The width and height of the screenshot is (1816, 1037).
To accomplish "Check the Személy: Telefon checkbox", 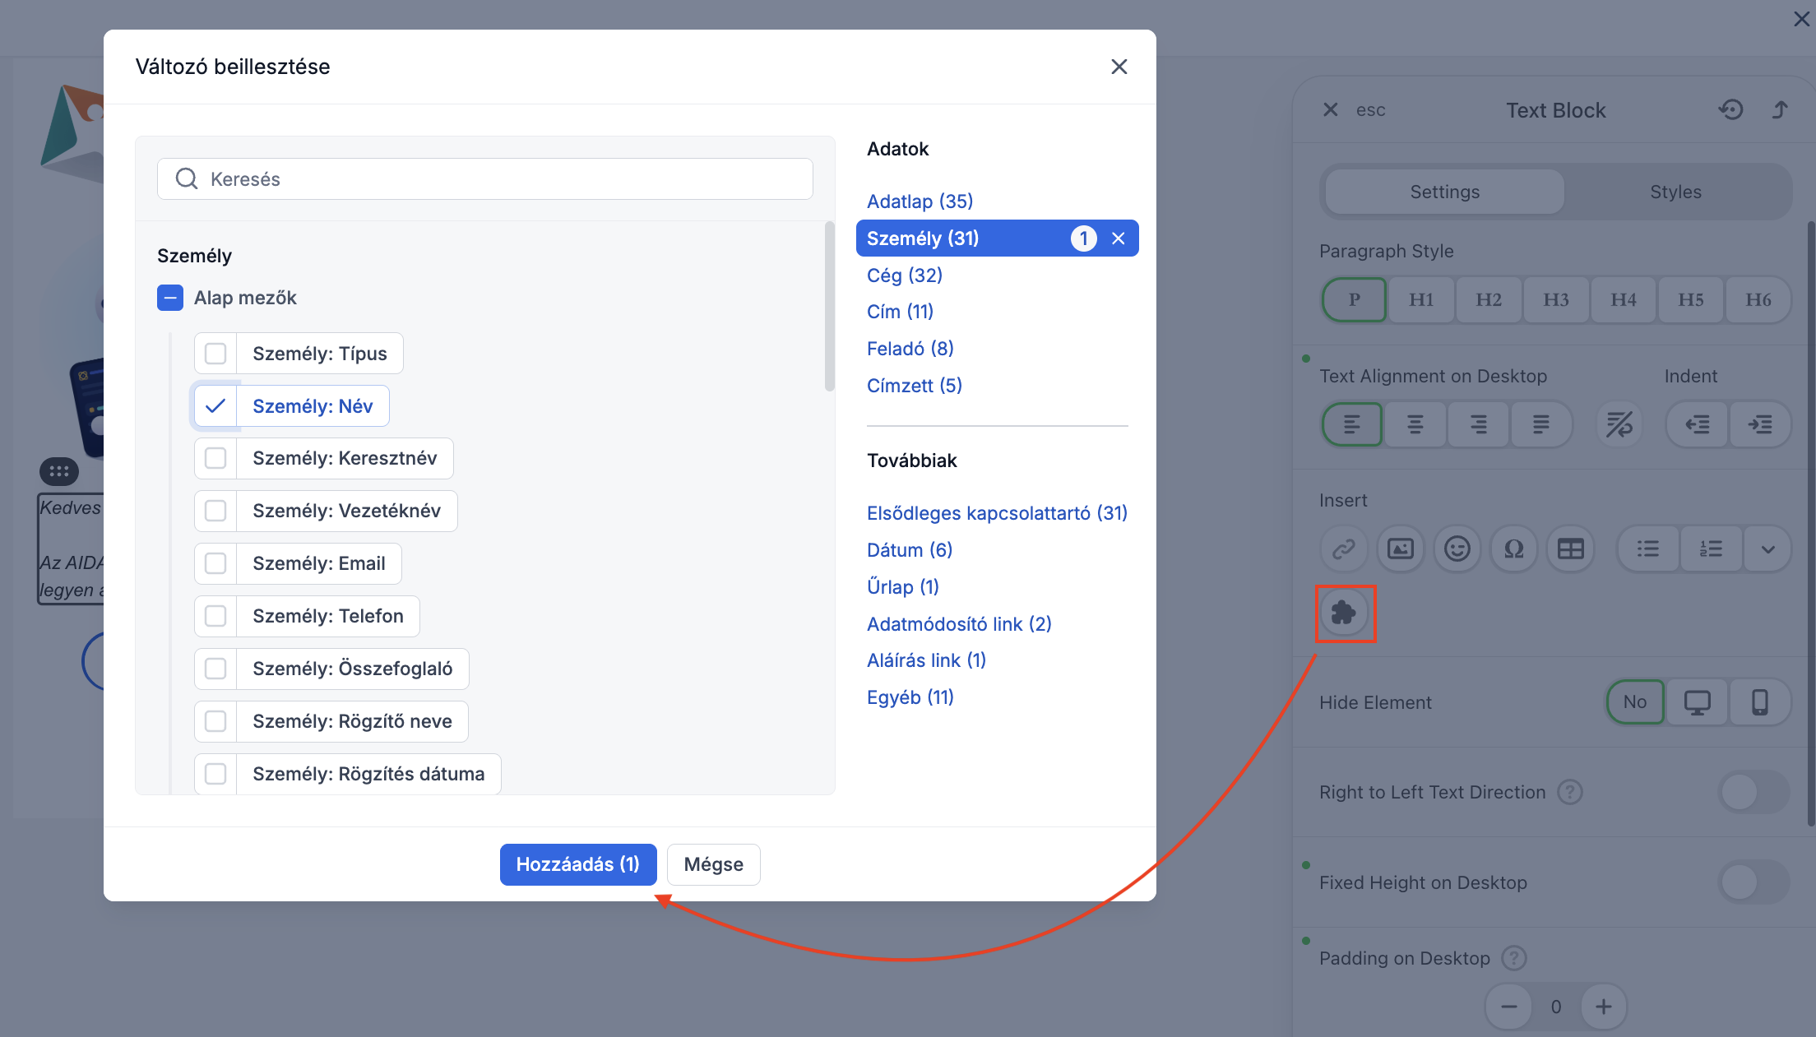I will 215,616.
